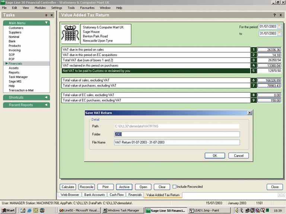The height and width of the screenshot is (214, 286).
Task: Open the Edit menu
Action: pyautogui.click(x=15, y=8)
